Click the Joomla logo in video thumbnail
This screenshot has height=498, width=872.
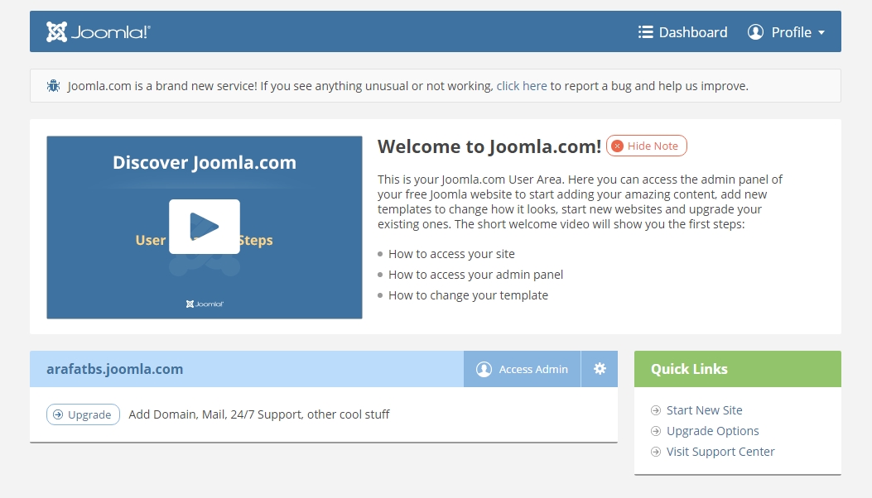(205, 304)
